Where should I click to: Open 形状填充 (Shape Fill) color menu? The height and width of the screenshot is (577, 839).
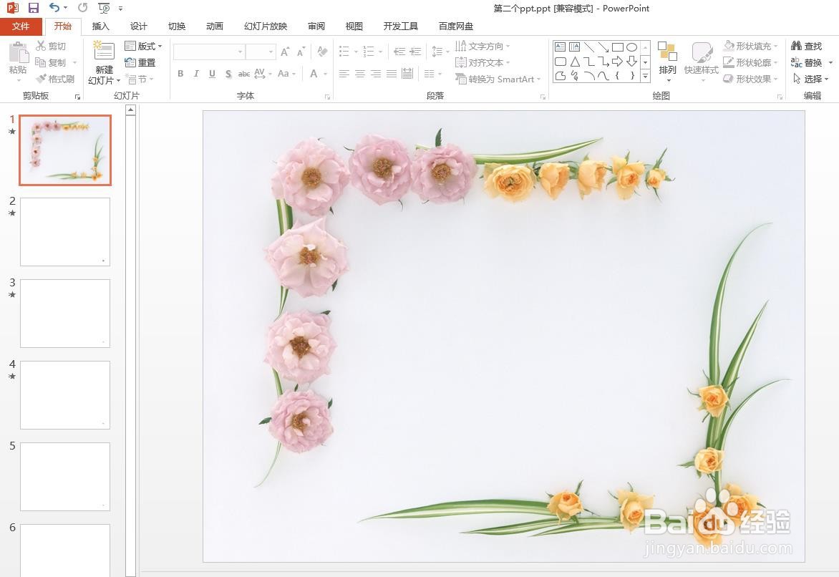(x=750, y=47)
